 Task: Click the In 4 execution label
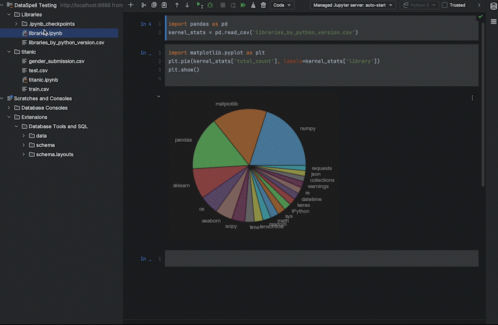146,24
